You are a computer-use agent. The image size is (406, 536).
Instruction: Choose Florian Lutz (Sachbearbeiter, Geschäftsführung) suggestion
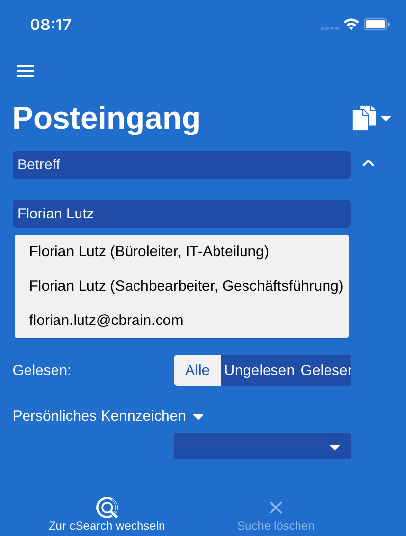click(x=186, y=286)
